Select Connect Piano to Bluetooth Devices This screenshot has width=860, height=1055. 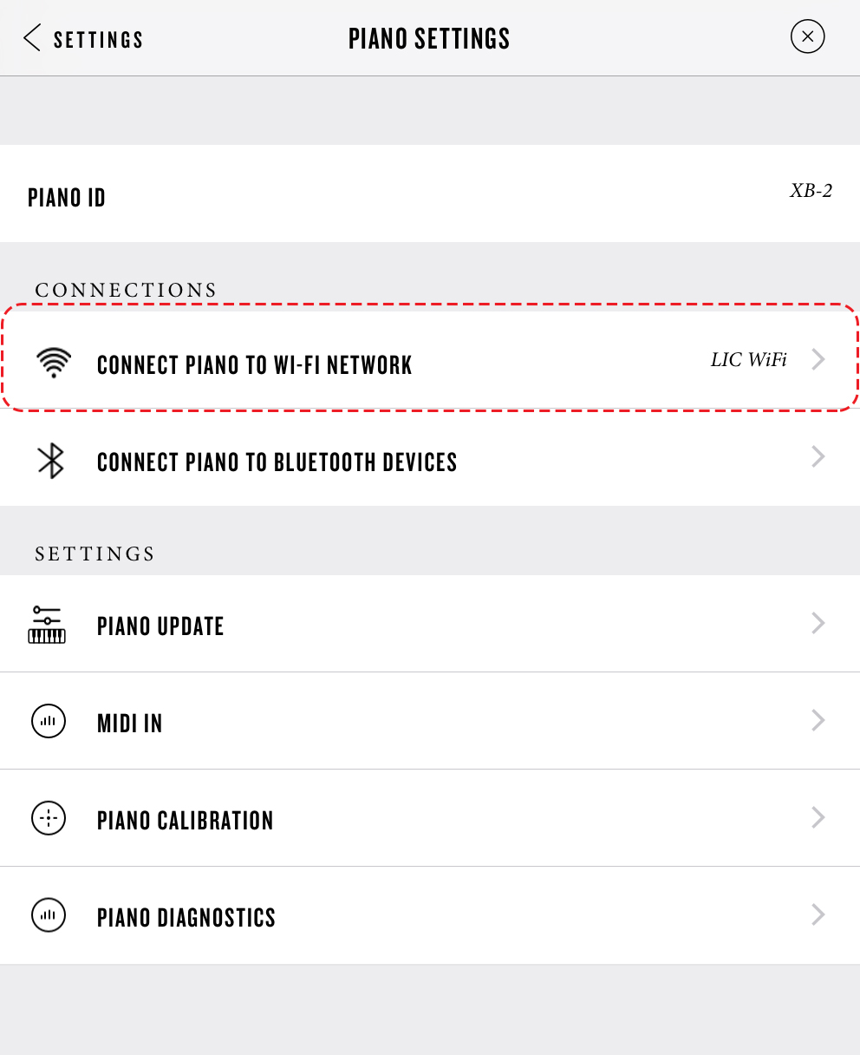point(277,462)
